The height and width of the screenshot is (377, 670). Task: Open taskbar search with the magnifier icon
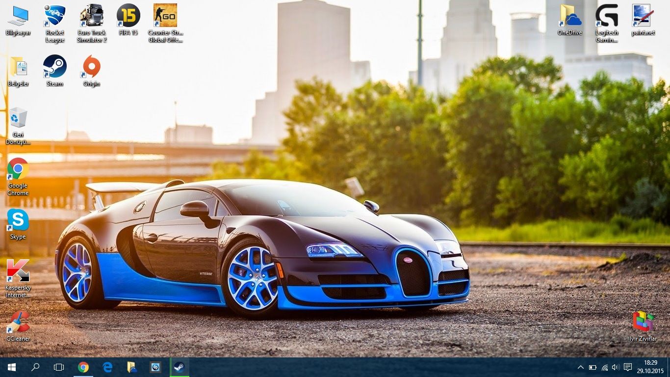pyautogui.click(x=35, y=367)
